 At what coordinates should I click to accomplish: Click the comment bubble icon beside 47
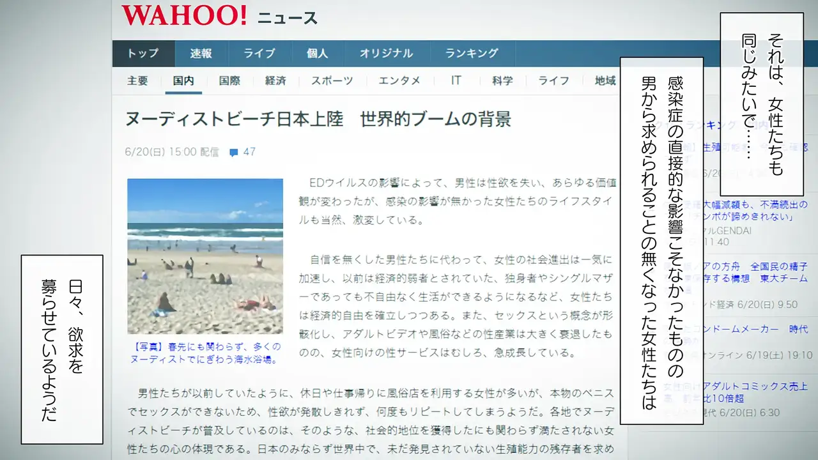tap(234, 153)
